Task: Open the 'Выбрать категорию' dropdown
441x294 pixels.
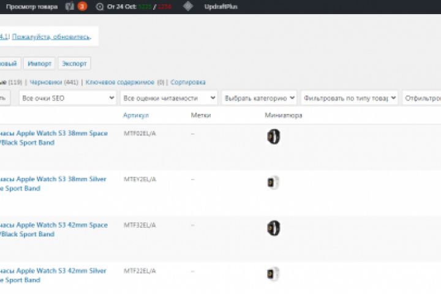Action: [x=259, y=98]
